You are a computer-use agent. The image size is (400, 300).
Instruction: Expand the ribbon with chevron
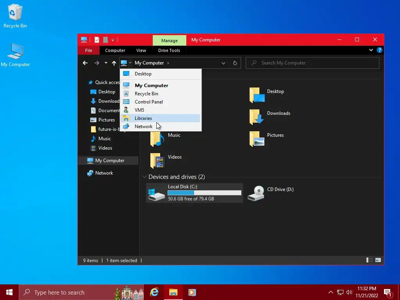pos(371,50)
